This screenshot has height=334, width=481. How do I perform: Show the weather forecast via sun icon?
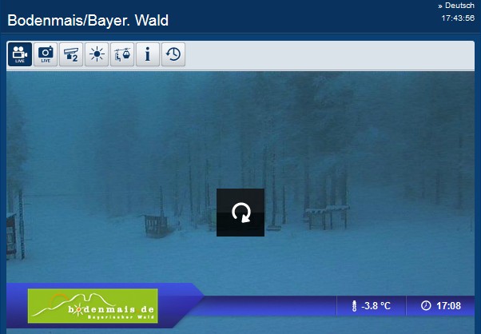(97, 54)
